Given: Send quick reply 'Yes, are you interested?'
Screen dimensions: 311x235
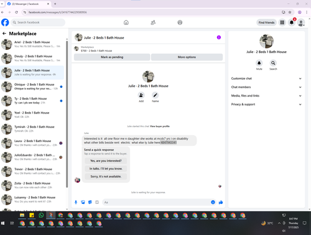Looking at the screenshot, I should click(106, 161).
